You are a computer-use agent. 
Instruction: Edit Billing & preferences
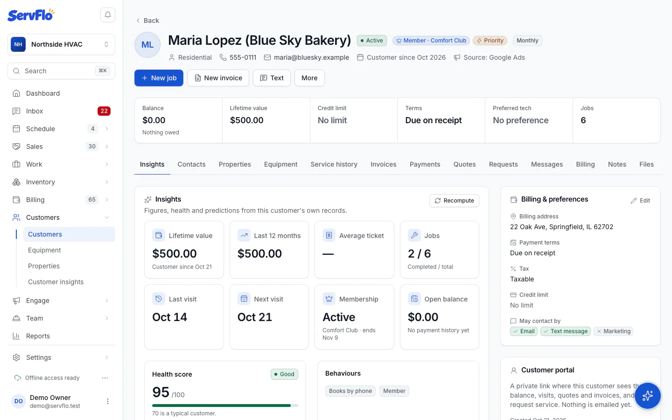pos(640,201)
